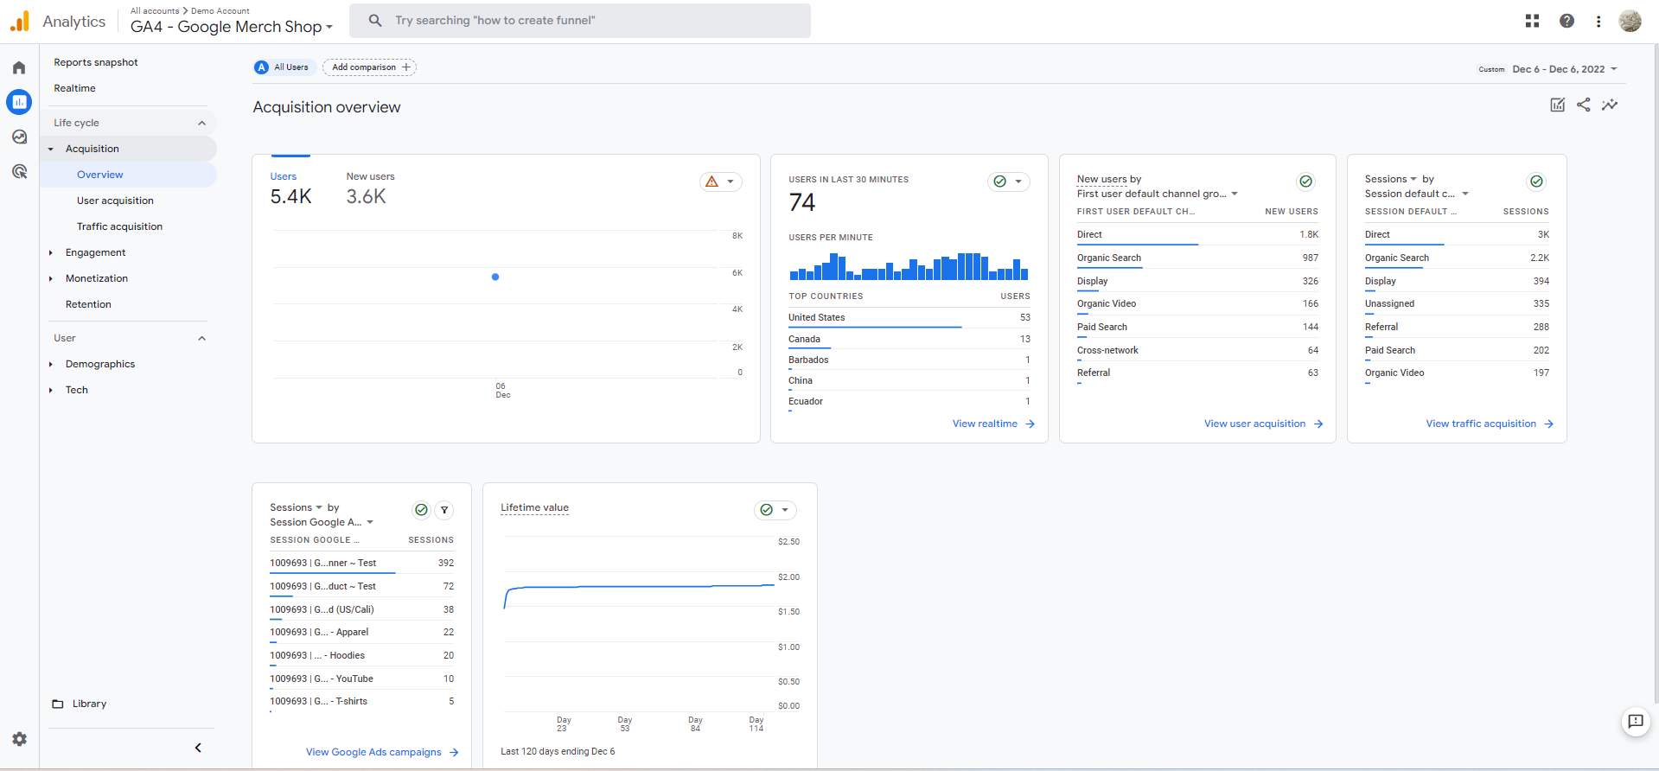Select Reports snapshot in sidebar
This screenshot has width=1659, height=771.
point(96,62)
